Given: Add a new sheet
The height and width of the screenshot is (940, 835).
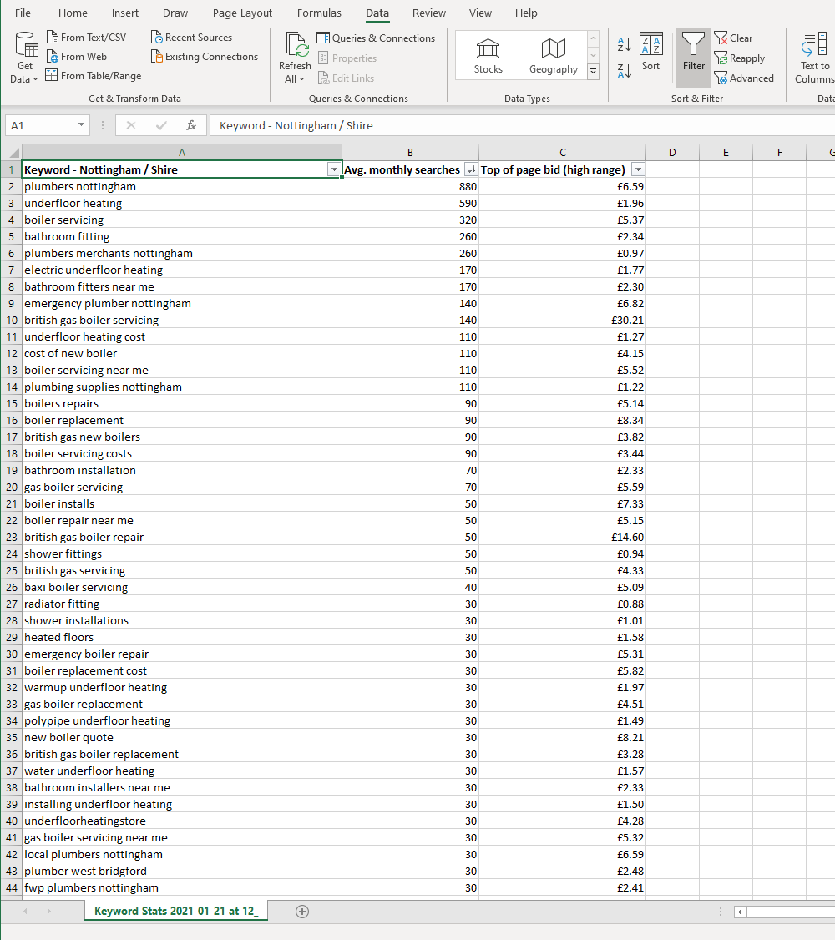Looking at the screenshot, I should pyautogui.click(x=302, y=912).
